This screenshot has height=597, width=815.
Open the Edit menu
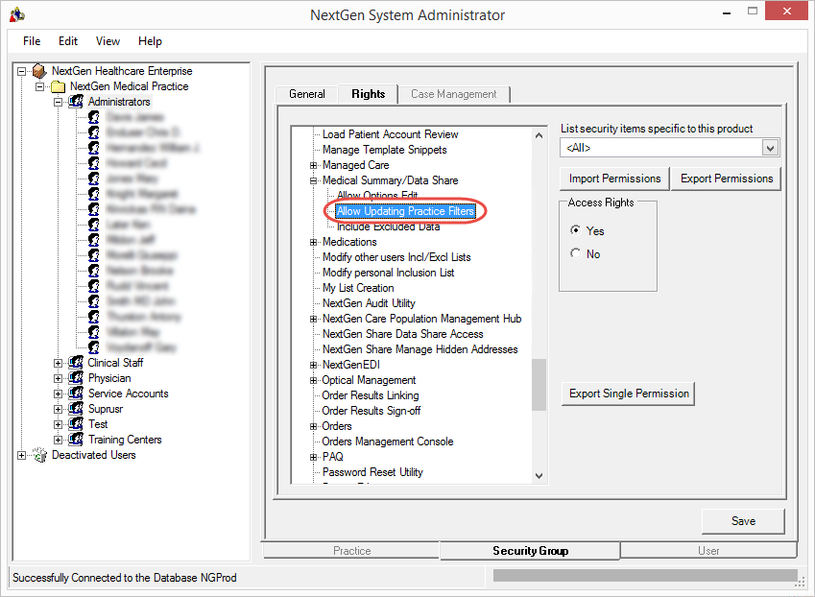tap(68, 41)
